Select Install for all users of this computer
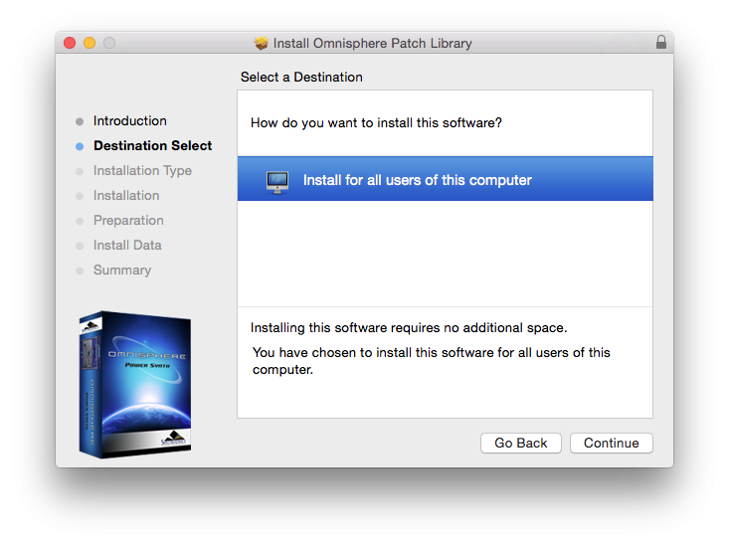The width and height of the screenshot is (729, 547). click(x=446, y=179)
